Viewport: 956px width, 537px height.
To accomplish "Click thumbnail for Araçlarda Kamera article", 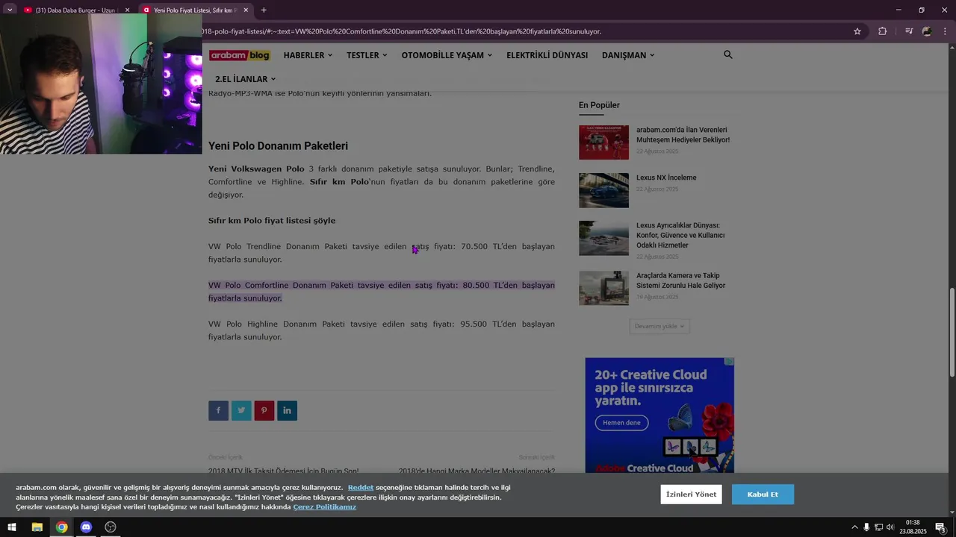I will 603,288.
